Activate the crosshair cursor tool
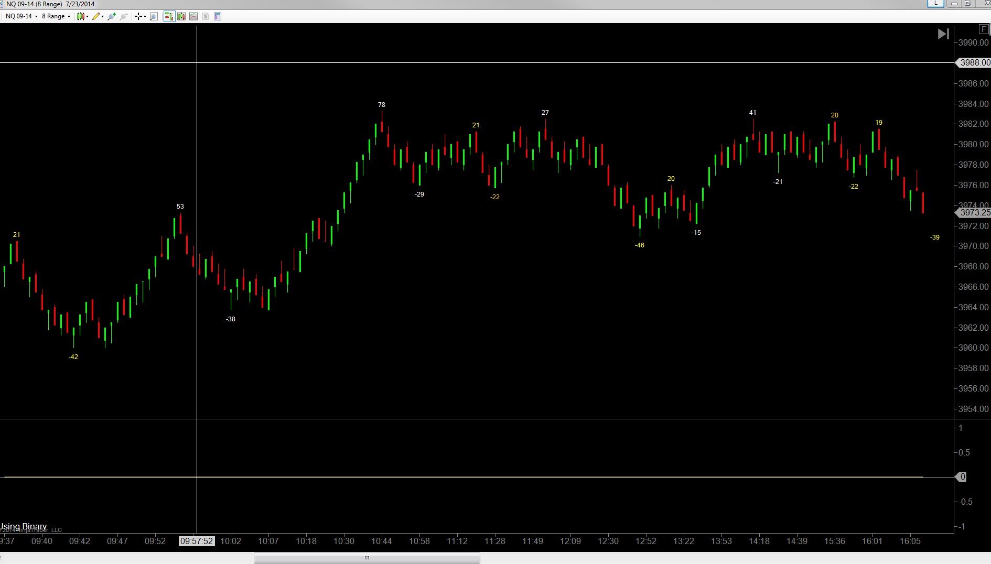 138,16
